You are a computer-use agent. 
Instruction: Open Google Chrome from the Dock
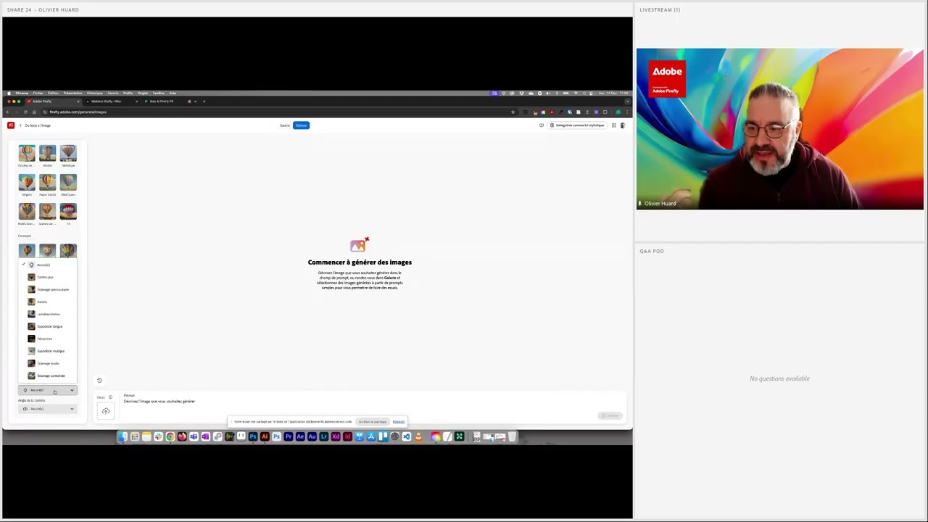170,436
